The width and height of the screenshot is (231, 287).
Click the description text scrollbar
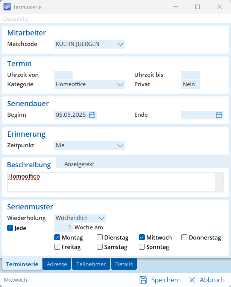219,182
